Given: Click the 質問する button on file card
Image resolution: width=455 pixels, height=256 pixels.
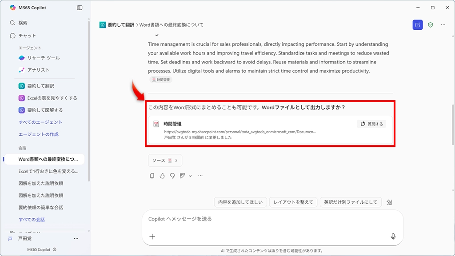Looking at the screenshot, I should coord(371,124).
